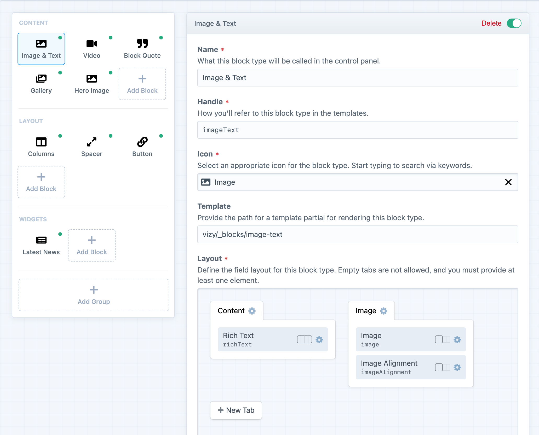Click the Name input field
The width and height of the screenshot is (539, 435).
358,78
